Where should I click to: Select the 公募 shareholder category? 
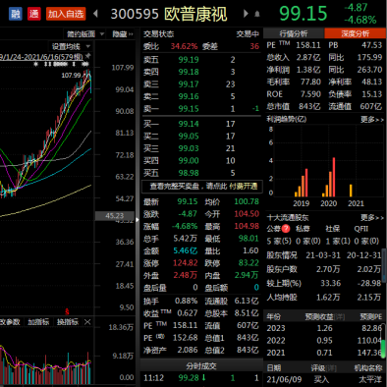tap(274, 229)
